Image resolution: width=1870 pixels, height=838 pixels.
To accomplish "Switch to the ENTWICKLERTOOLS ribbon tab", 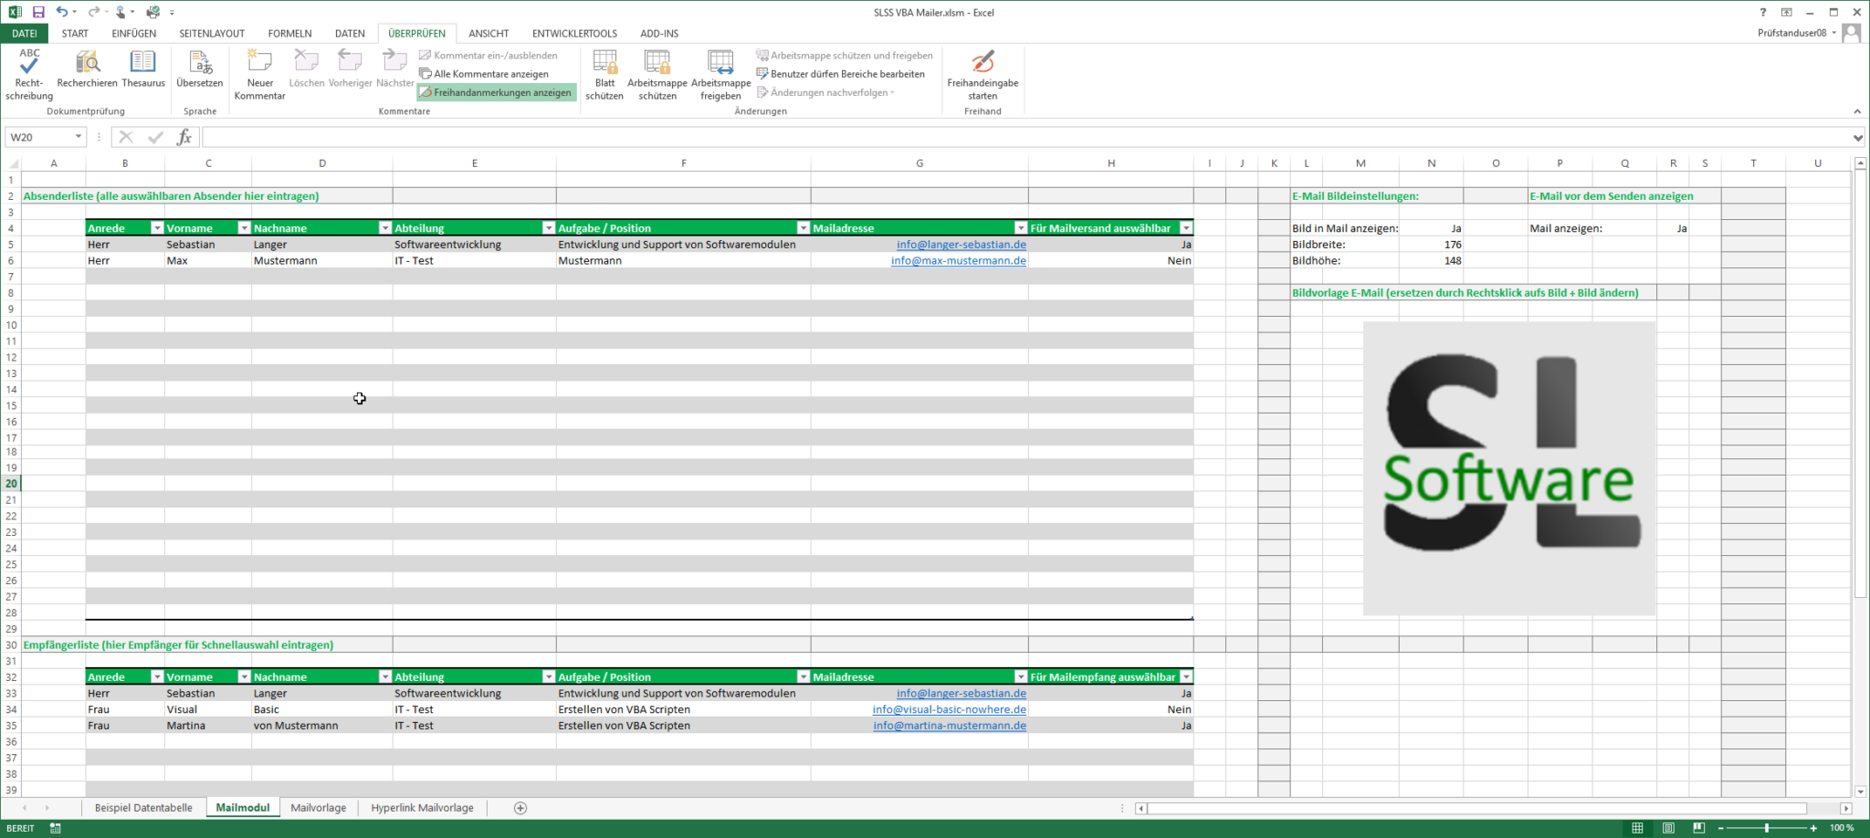I will coord(574,33).
